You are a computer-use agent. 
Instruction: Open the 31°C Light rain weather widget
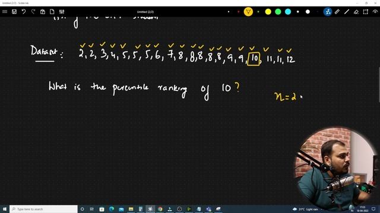point(305,209)
